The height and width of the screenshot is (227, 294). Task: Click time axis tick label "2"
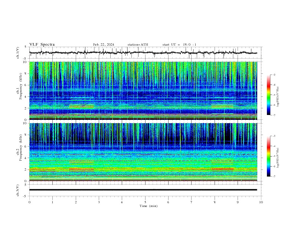click(76, 202)
